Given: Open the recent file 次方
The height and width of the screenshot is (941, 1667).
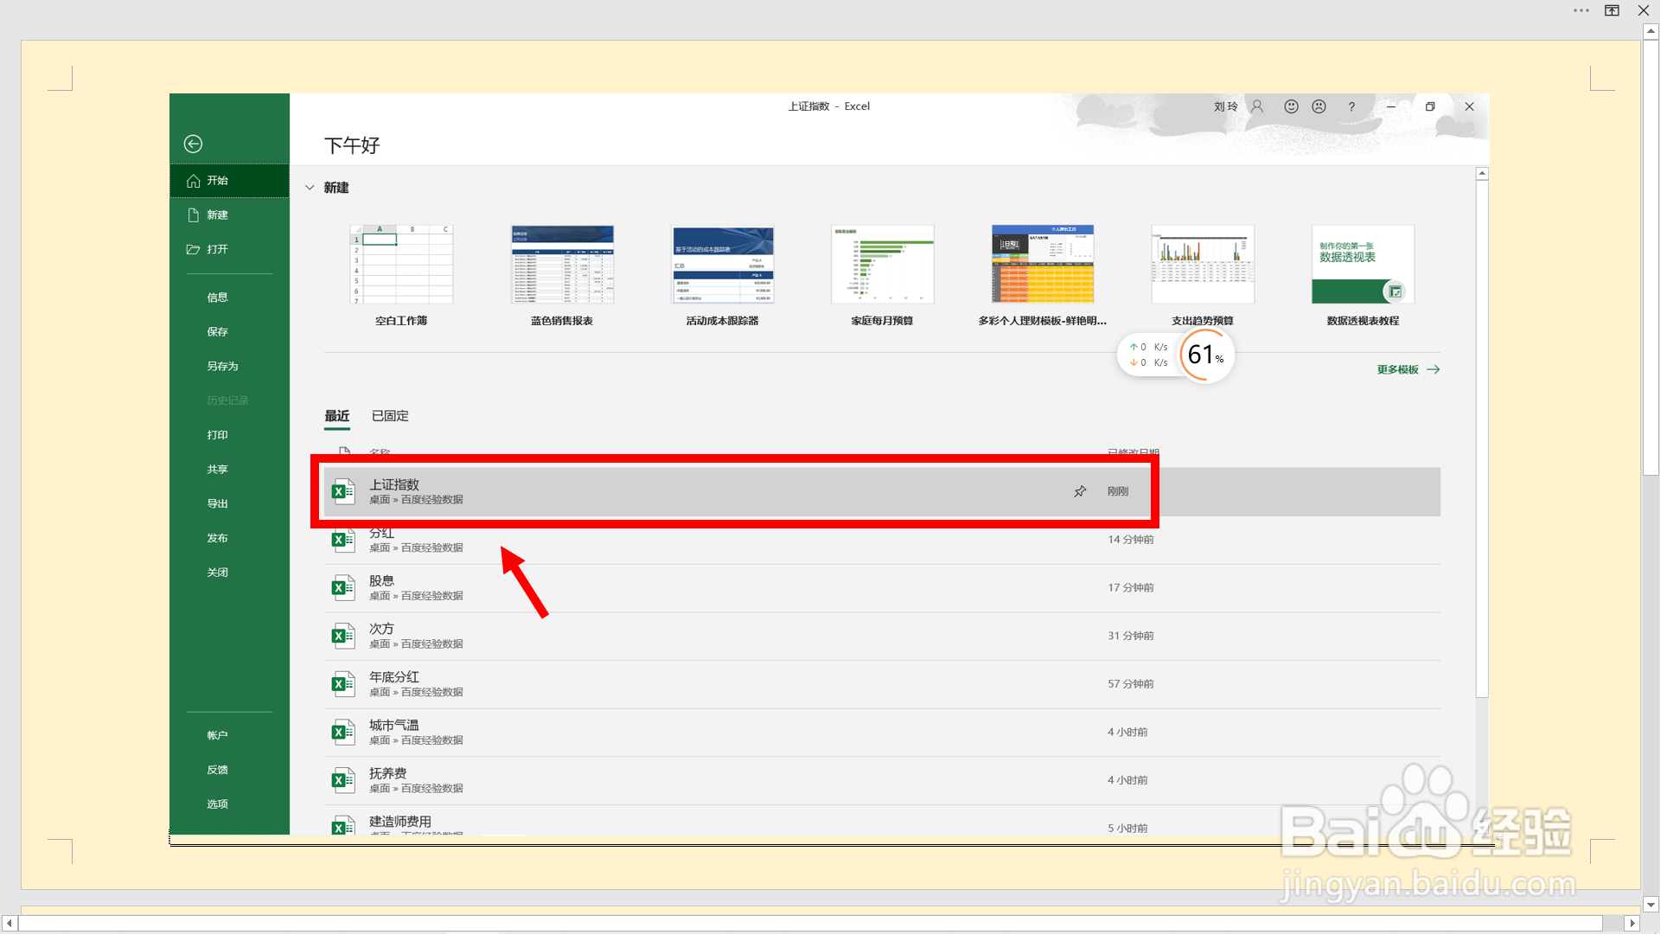Looking at the screenshot, I should click(x=885, y=639).
